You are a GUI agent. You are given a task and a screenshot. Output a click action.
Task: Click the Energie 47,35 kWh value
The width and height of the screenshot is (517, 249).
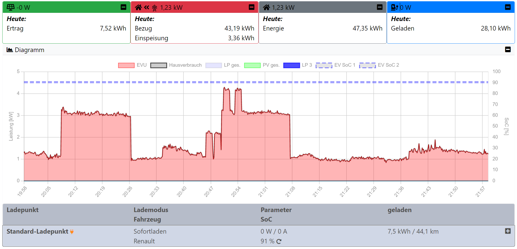pos(368,28)
